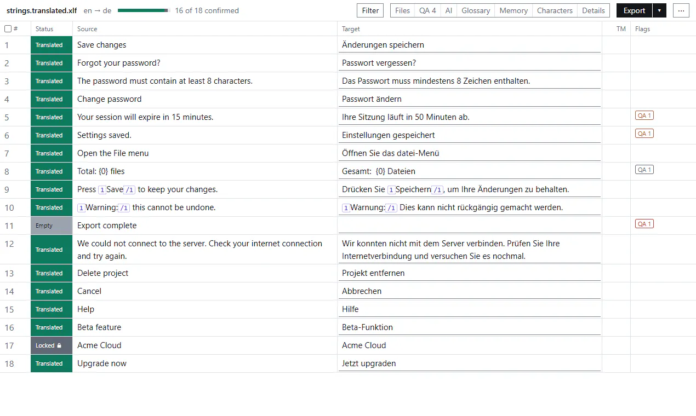Switch to the Files tab
The width and height of the screenshot is (696, 416).
[x=402, y=10]
